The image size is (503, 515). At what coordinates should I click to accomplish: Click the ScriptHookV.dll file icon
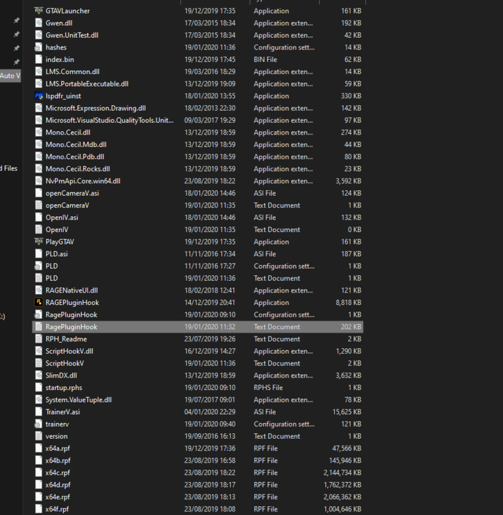[x=38, y=351]
